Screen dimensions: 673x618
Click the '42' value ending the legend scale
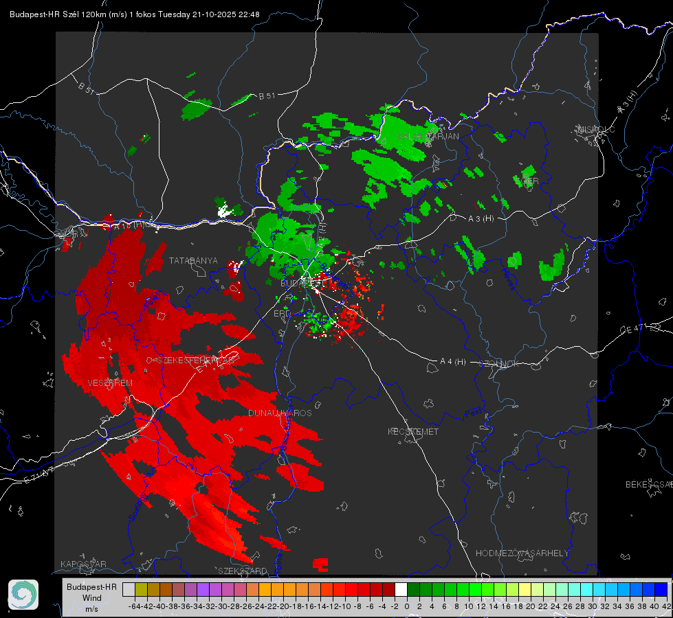667,606
